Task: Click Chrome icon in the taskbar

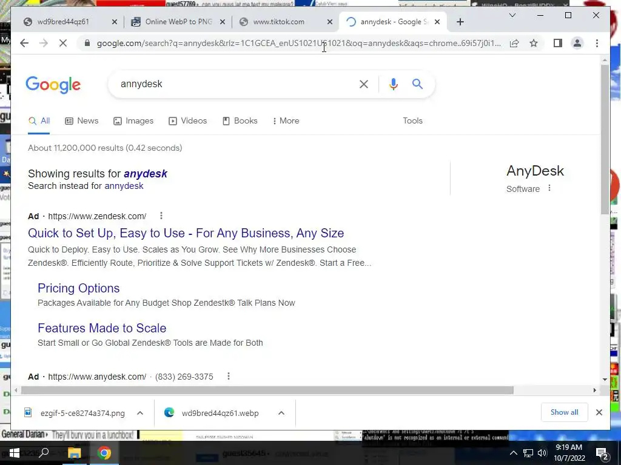Action: click(104, 453)
